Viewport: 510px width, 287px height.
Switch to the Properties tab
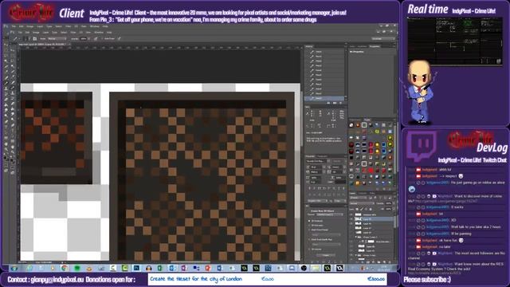tap(375, 46)
